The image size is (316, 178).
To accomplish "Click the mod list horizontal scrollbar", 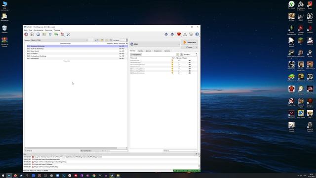I will 71,148.
